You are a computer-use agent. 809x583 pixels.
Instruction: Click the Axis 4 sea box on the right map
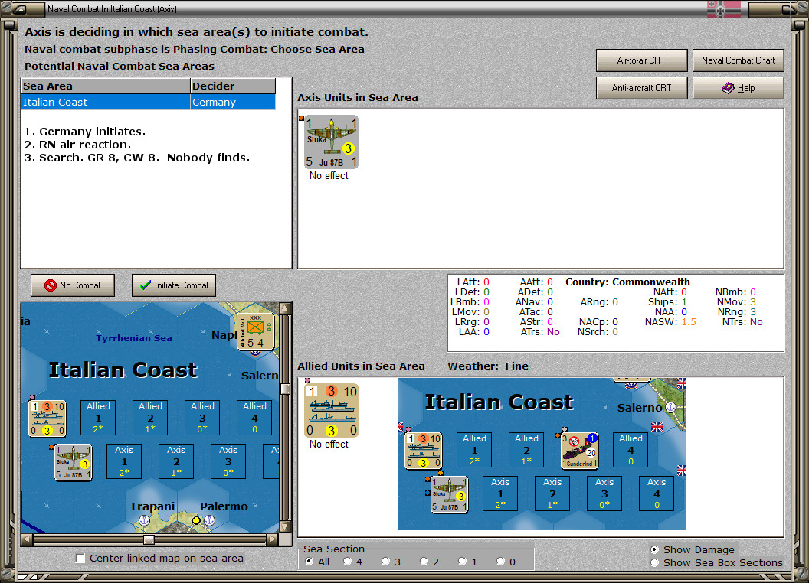click(x=657, y=493)
